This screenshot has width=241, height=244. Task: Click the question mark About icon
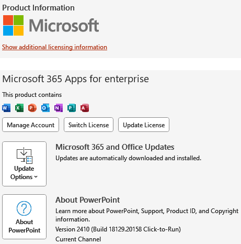pyautogui.click(x=24, y=208)
